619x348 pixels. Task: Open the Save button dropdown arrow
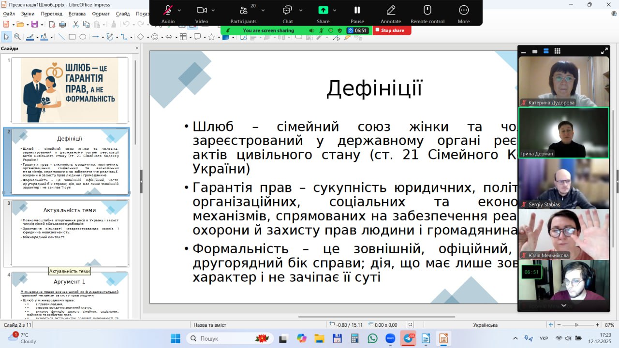click(x=41, y=24)
